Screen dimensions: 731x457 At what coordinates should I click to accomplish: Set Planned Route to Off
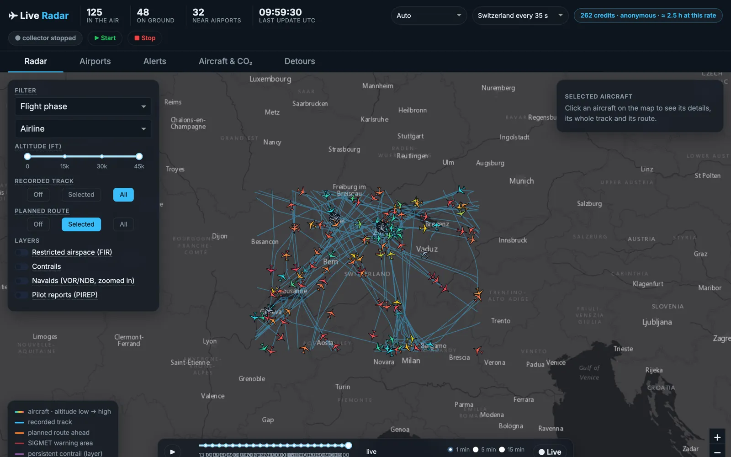pos(38,224)
